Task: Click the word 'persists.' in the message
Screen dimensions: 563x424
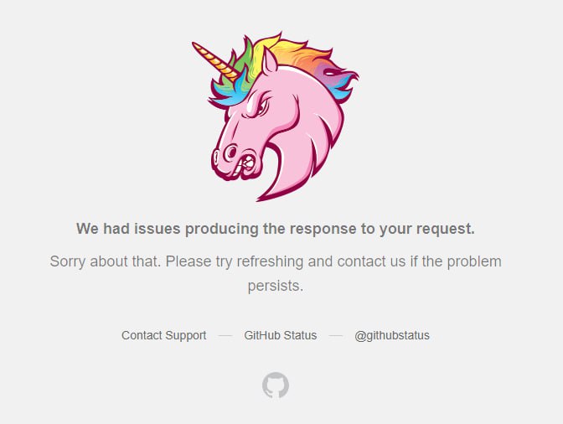Action: coord(276,286)
